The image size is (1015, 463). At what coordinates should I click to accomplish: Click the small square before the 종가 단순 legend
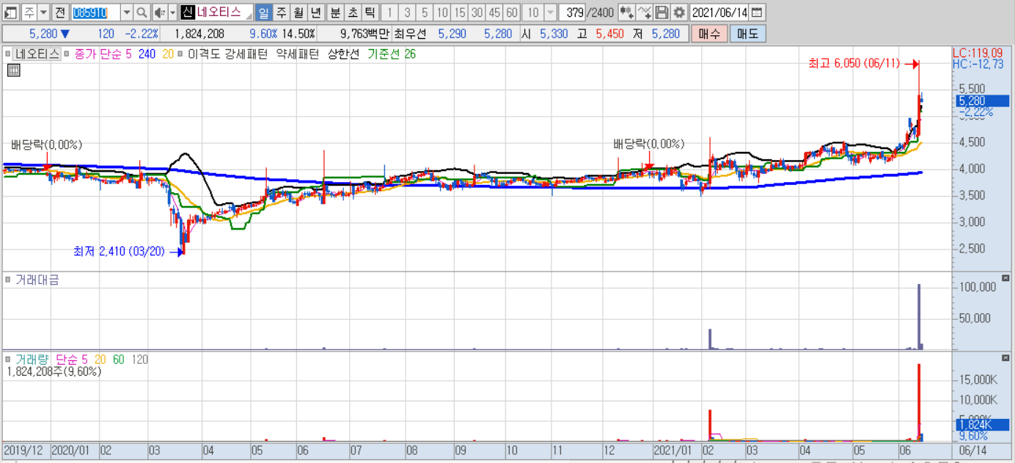point(68,54)
